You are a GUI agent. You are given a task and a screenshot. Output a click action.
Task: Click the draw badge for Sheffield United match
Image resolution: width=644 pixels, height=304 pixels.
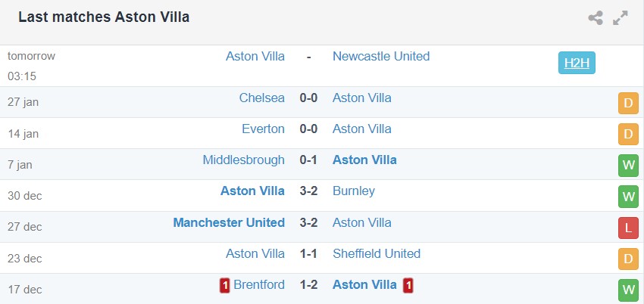628,259
